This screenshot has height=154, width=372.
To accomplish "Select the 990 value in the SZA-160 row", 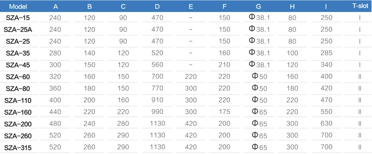I will pyautogui.click(x=157, y=112).
